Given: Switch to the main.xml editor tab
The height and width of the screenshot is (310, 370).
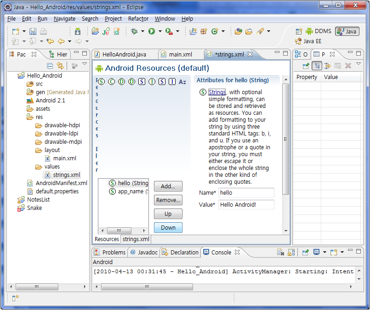Looking at the screenshot, I should 180,55.
